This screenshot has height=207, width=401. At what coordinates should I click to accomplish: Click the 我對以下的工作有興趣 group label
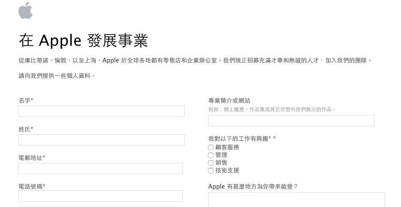[242, 139]
